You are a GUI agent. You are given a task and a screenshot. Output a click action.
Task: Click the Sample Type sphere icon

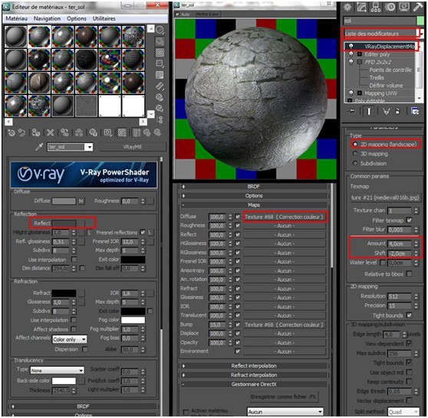(x=160, y=30)
